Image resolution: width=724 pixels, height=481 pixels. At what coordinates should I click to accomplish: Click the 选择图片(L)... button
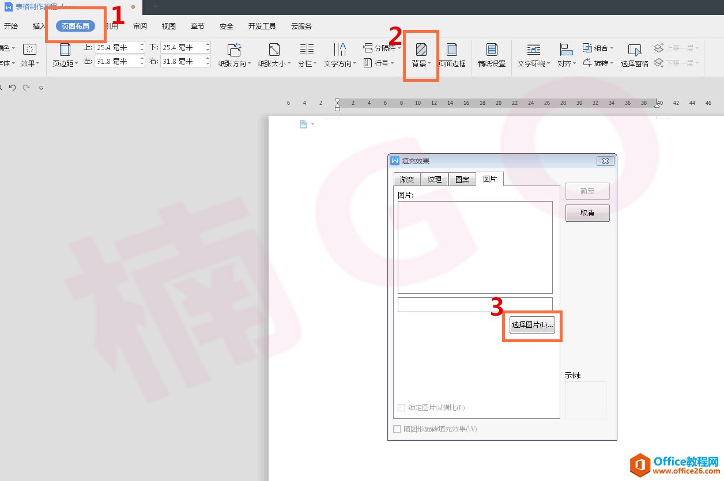pyautogui.click(x=533, y=325)
